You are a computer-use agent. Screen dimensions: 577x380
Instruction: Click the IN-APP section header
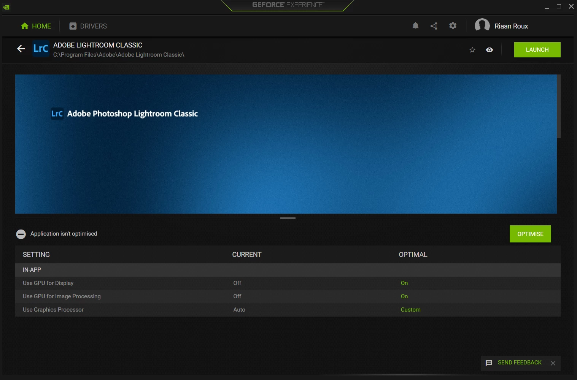coord(288,270)
